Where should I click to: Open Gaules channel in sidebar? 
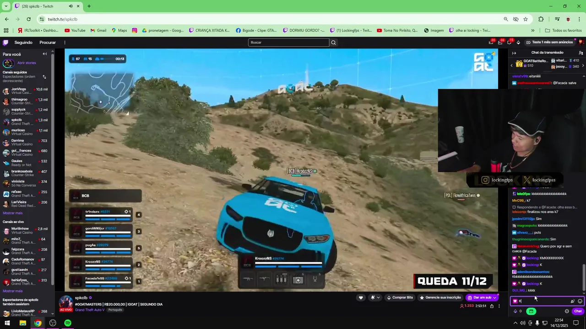25,163
